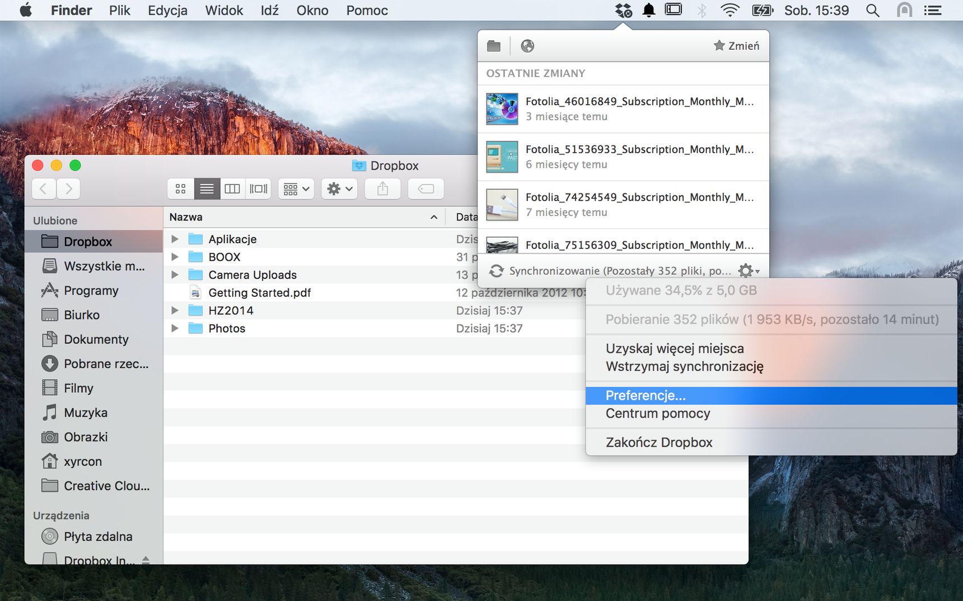Open the Pomoc menu
The image size is (963, 601).
[367, 10]
